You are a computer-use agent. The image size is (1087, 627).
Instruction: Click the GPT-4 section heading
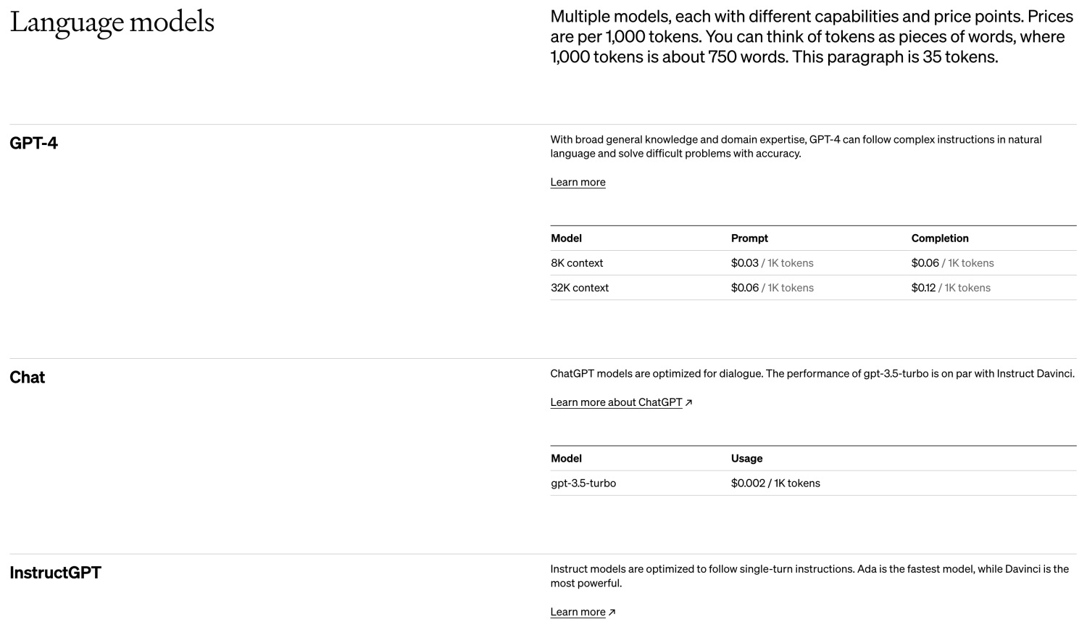click(x=33, y=143)
